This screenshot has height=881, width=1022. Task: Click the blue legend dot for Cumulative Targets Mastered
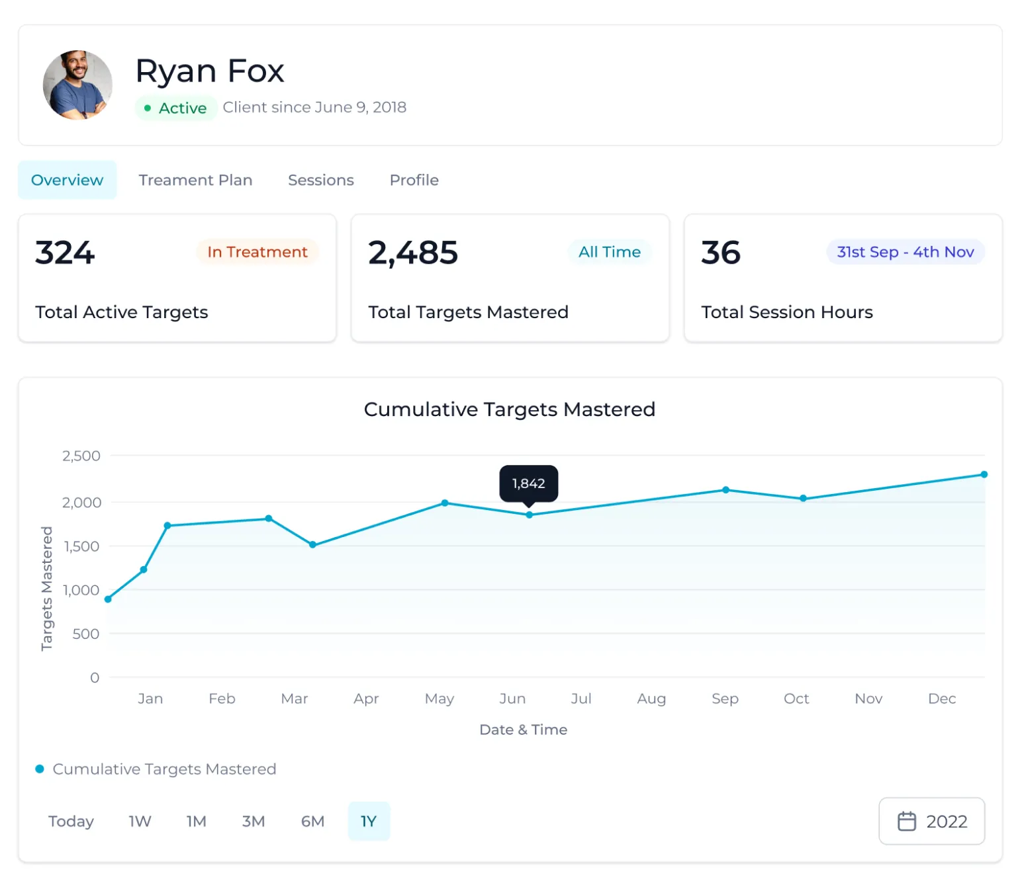click(x=40, y=769)
